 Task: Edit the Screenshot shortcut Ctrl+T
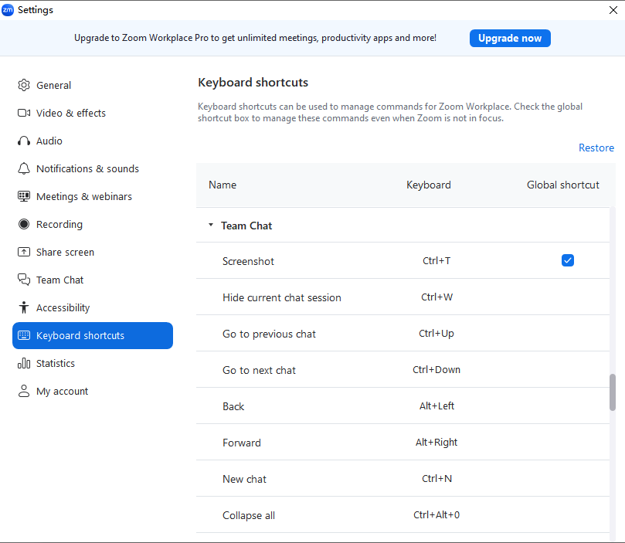click(x=436, y=261)
